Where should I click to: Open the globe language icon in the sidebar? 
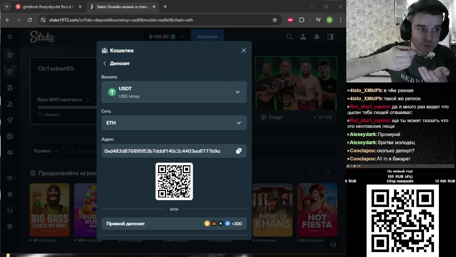(x=10, y=226)
